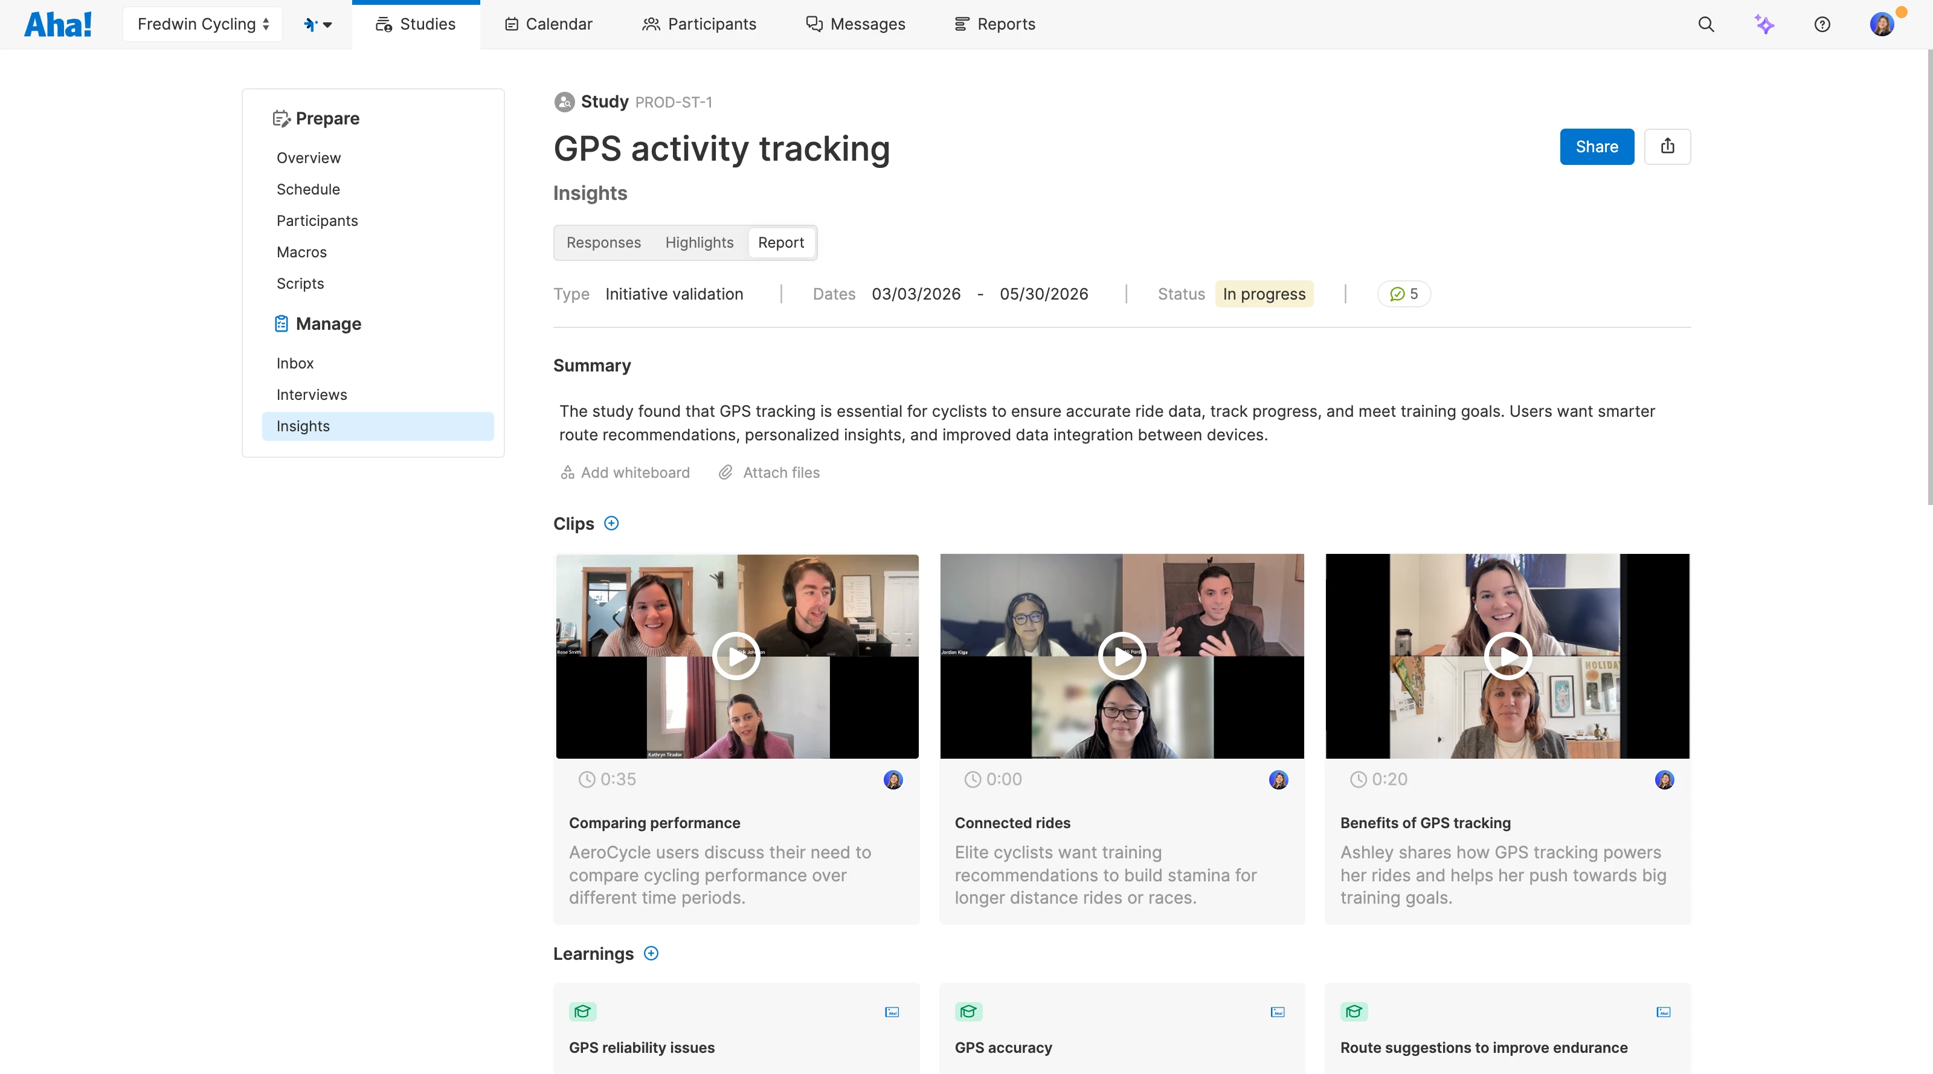Open Interviews in the Manage sidebar
Viewport: 1933px width, 1074px height.
click(312, 395)
